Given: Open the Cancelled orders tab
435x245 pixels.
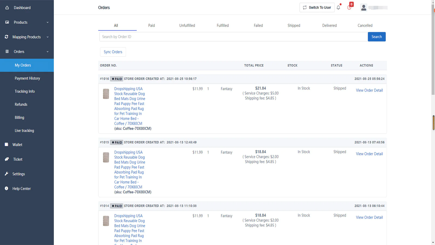Looking at the screenshot, I should pos(365,26).
